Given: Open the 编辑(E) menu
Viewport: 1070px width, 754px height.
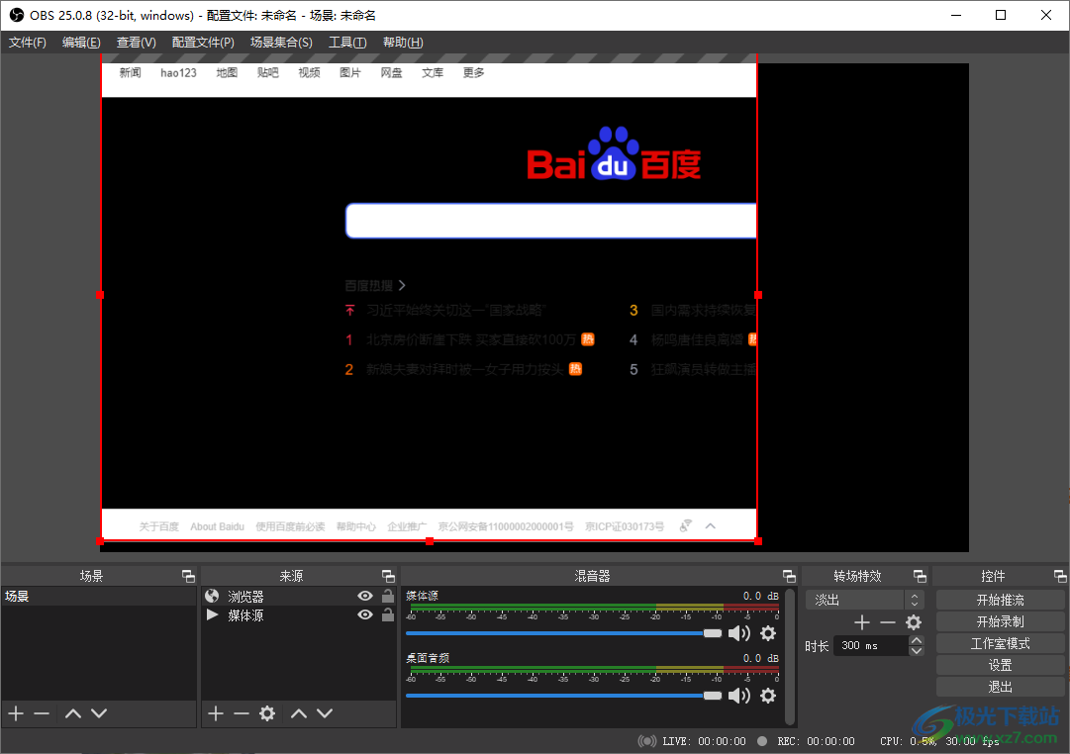Looking at the screenshot, I should (81, 43).
